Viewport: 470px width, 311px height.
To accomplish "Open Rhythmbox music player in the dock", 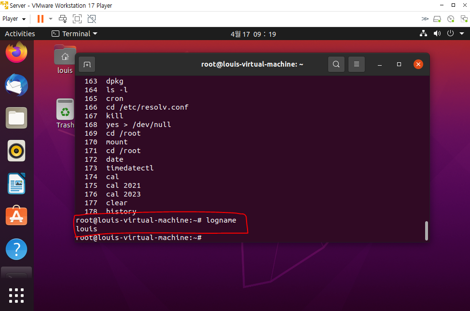I will (16, 151).
